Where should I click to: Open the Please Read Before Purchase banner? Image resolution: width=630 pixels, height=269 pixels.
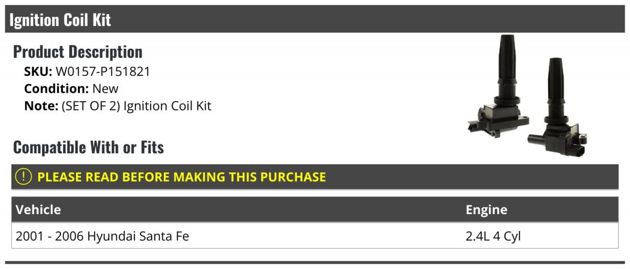[x=314, y=177]
